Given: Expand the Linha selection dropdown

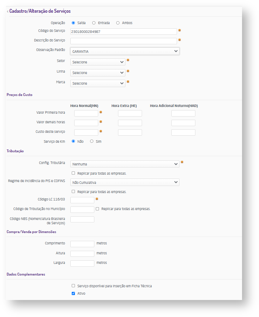Looking at the screenshot, I should 98,73.
